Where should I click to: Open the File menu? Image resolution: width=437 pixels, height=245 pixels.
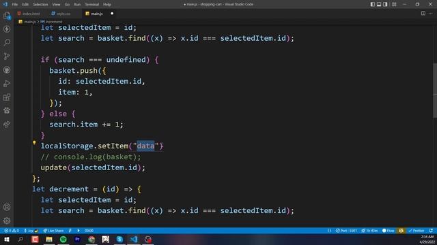tap(15, 5)
